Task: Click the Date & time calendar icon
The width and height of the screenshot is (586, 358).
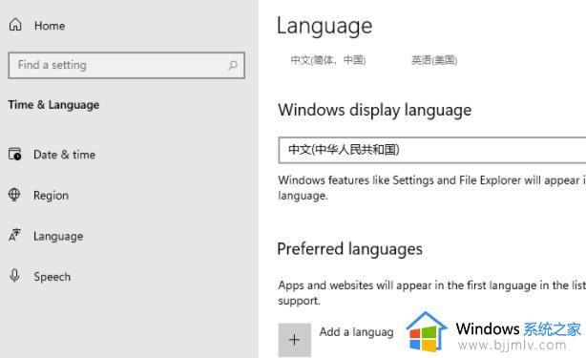Action: 15,154
